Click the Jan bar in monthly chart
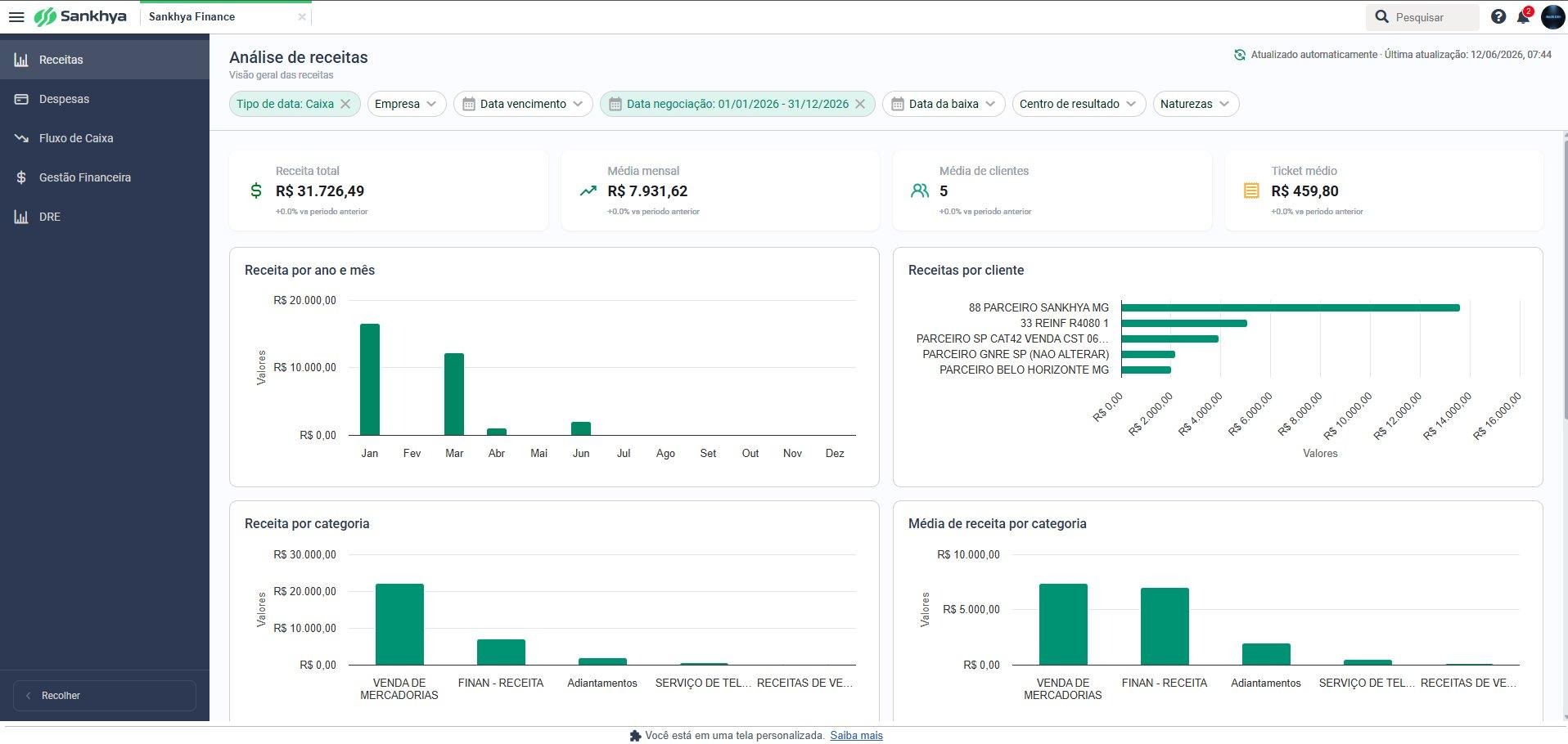The width and height of the screenshot is (1568, 744). tap(370, 379)
